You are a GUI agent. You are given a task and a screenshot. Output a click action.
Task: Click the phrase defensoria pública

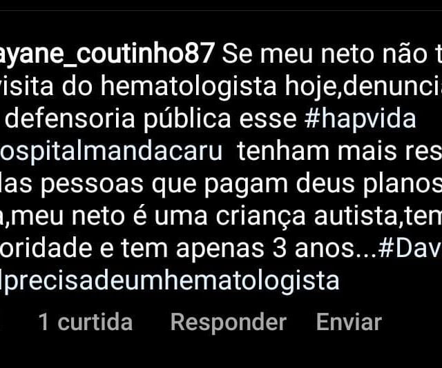click(x=118, y=119)
